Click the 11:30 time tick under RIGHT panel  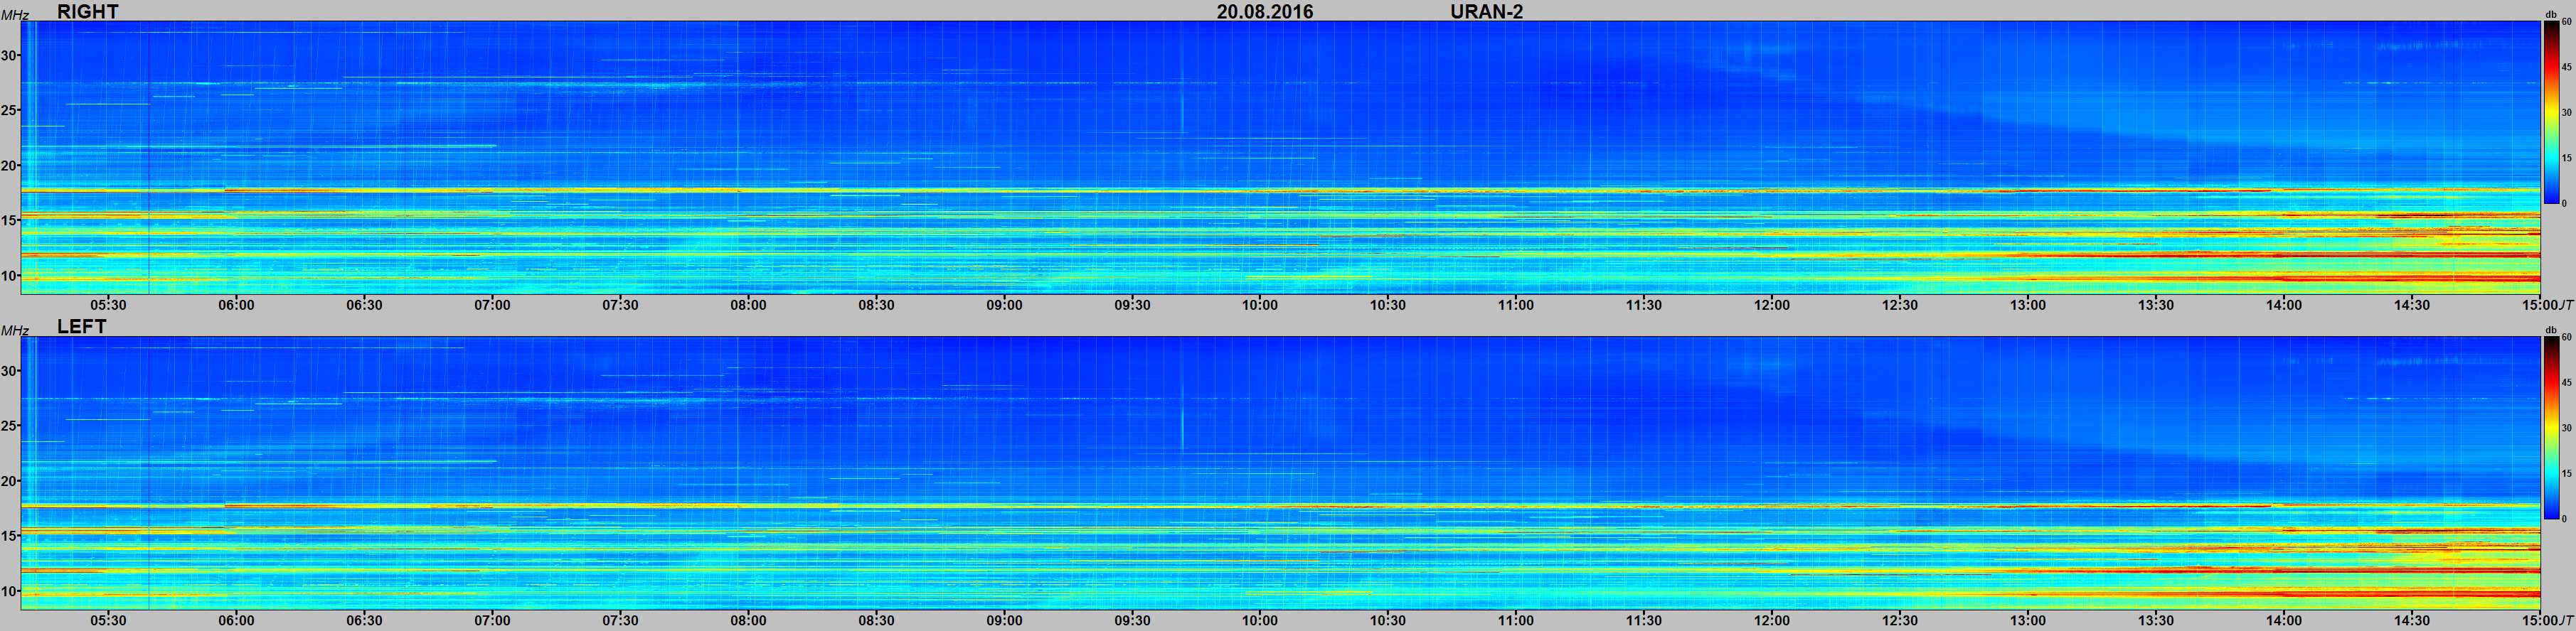pyautogui.click(x=1644, y=305)
